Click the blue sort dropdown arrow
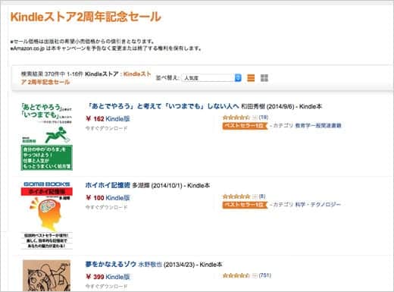The width and height of the screenshot is (394, 292). coord(238,78)
